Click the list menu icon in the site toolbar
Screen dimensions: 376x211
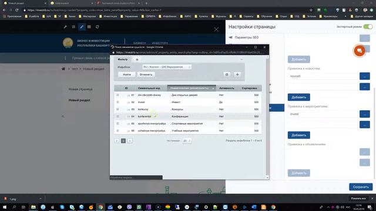73,27
